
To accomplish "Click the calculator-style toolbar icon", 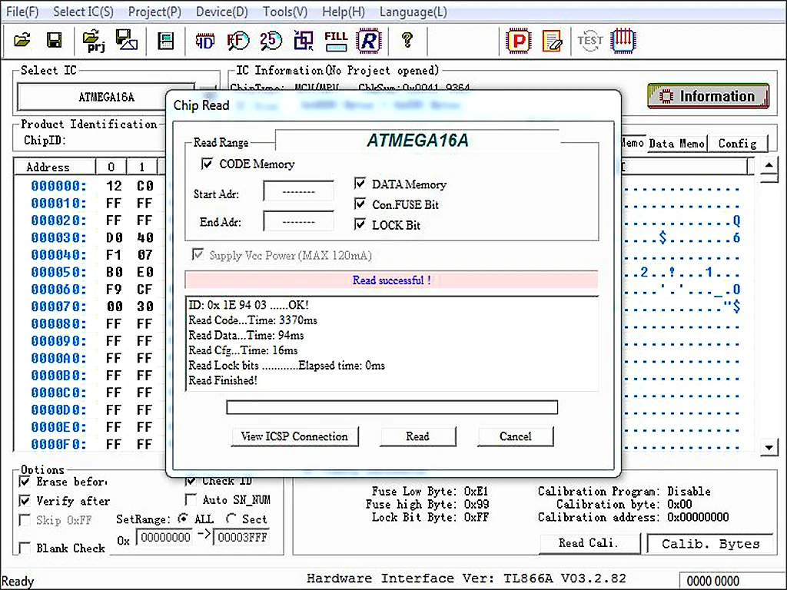I will pyautogui.click(x=166, y=41).
